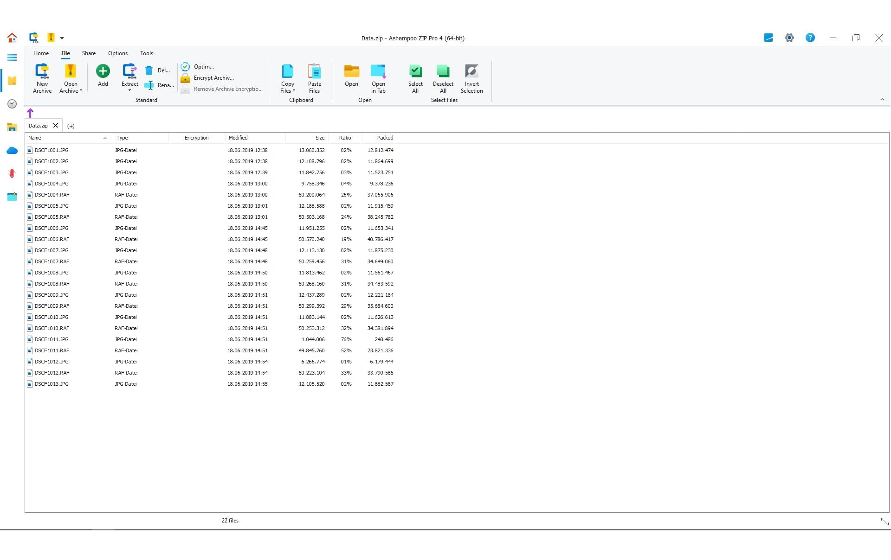Viewport: 891px width, 560px height.
Task: Click the Open folder icon
Action: [x=351, y=71]
